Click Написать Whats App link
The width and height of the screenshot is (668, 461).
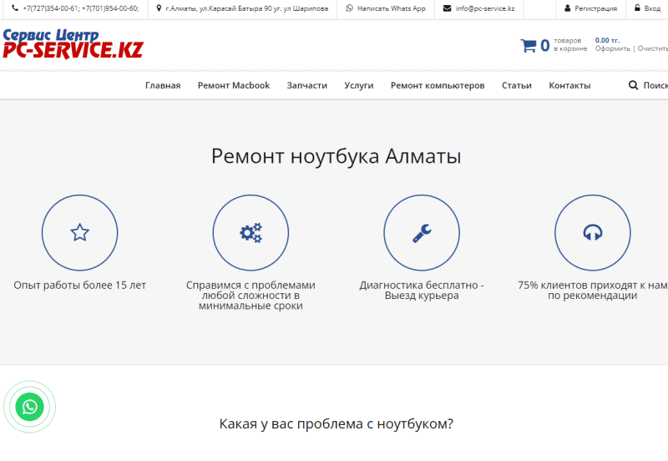coord(391,8)
